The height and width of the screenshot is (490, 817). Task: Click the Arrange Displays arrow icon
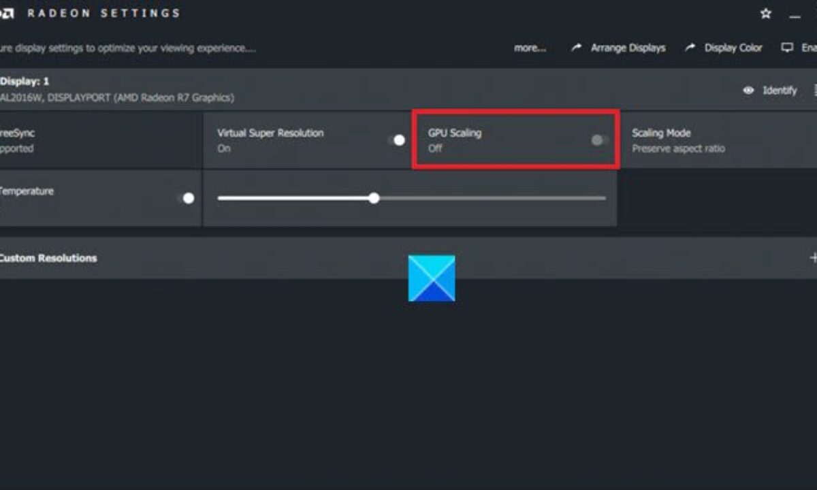point(577,48)
